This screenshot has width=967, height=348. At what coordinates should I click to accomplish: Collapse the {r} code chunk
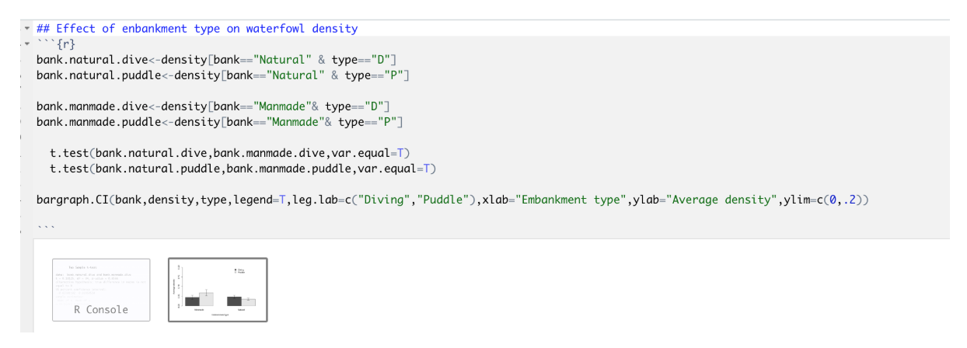coord(27,43)
